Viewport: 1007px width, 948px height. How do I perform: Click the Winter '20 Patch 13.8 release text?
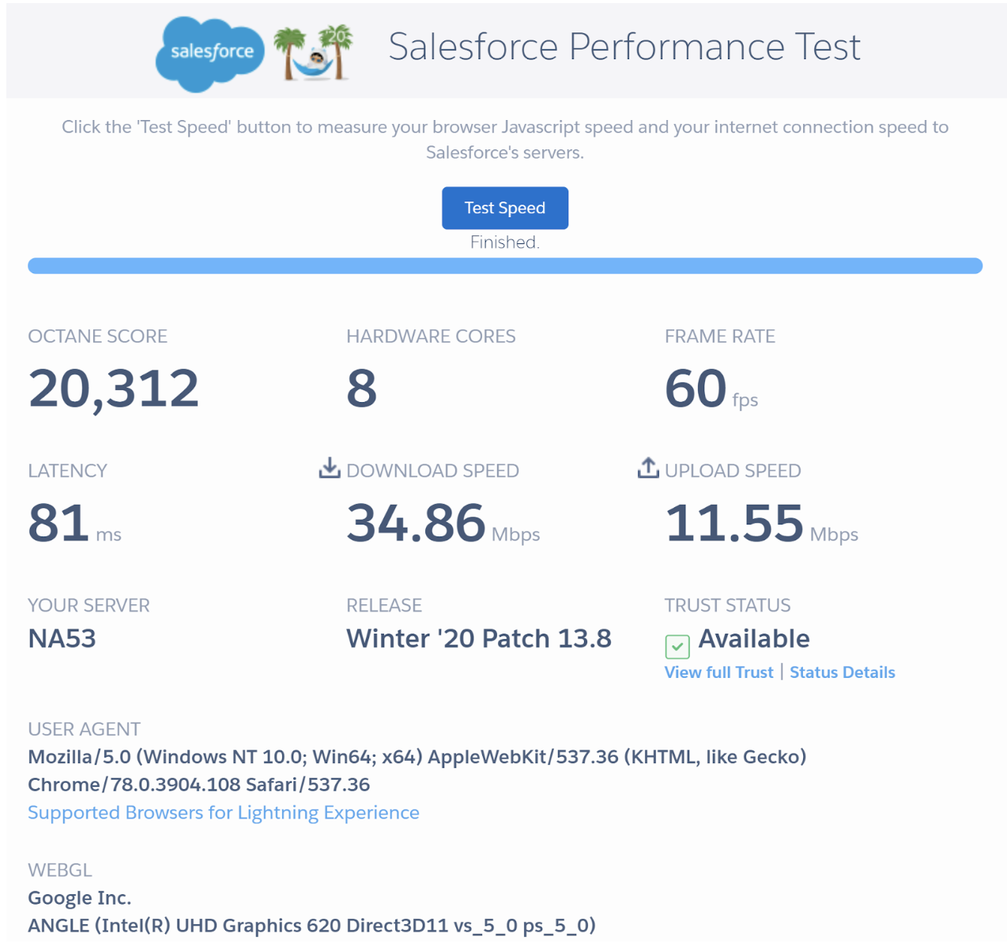coord(479,638)
